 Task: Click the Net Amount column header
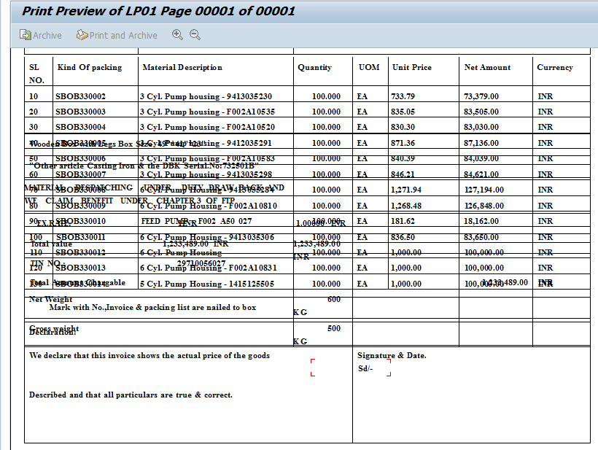pyautogui.click(x=487, y=68)
